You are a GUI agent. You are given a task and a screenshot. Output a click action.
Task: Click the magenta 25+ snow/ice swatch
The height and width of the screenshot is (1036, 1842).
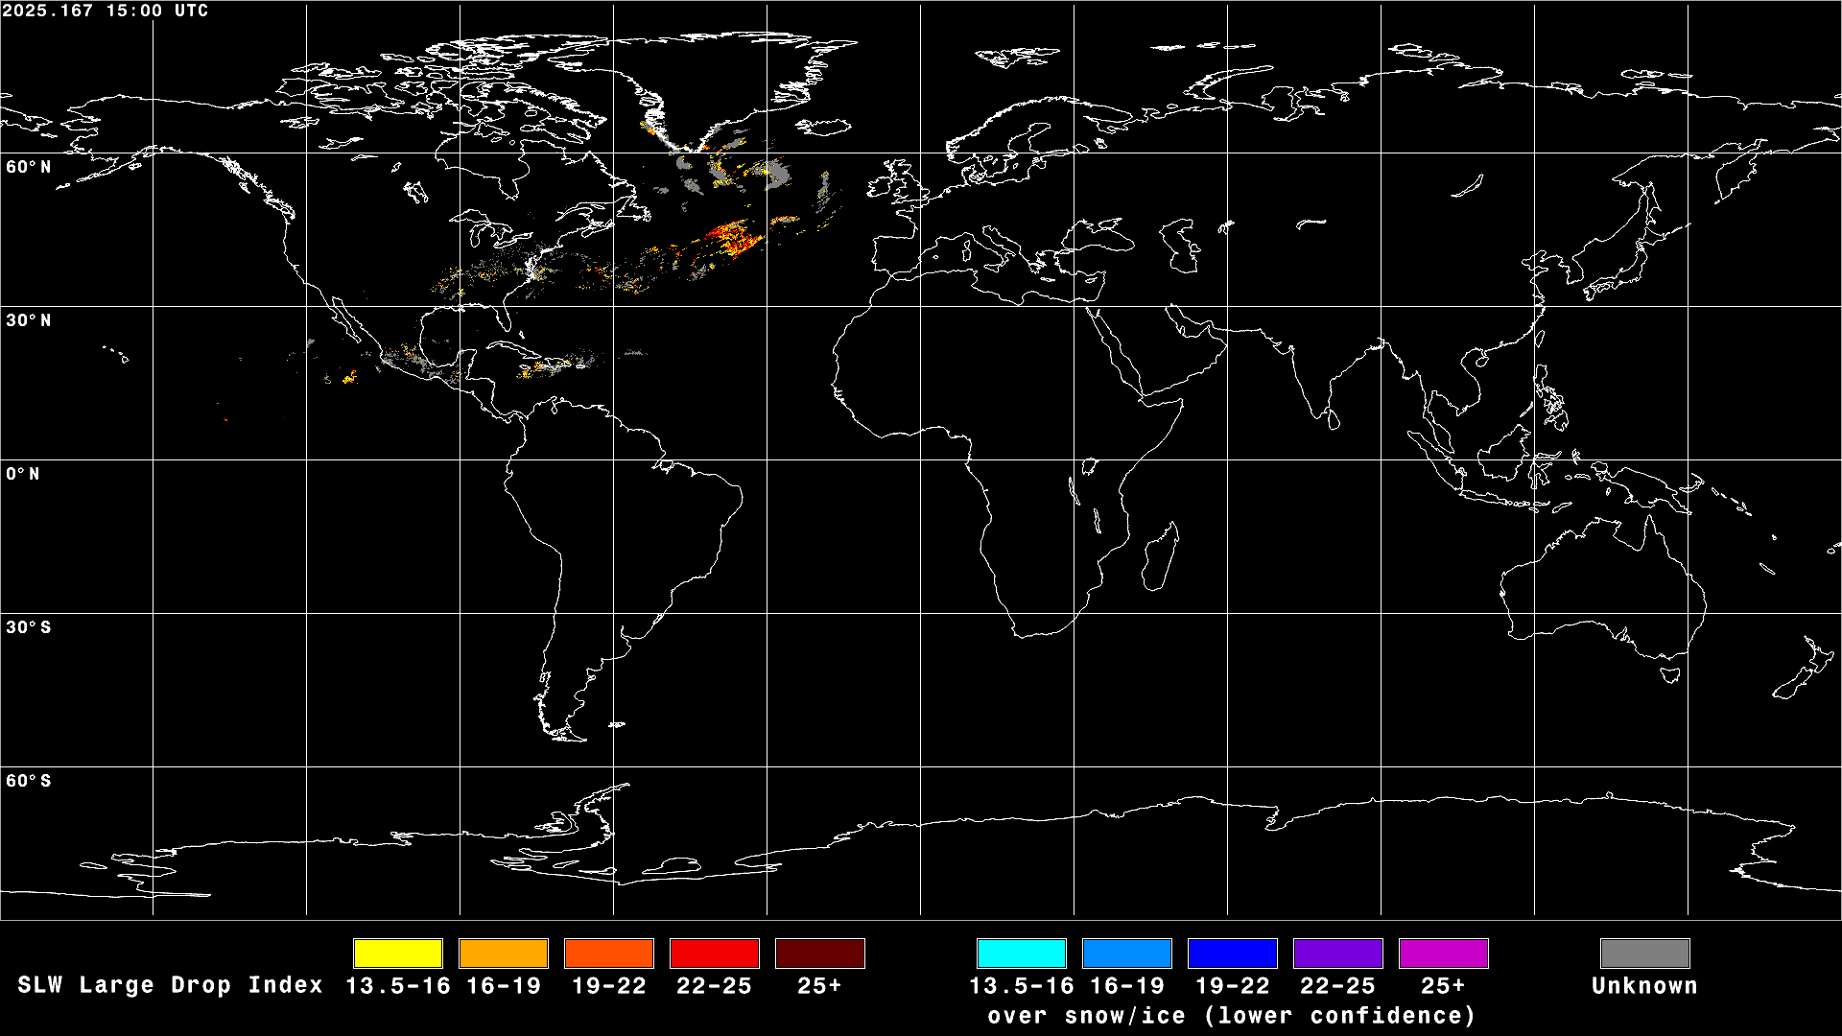[x=1444, y=954]
